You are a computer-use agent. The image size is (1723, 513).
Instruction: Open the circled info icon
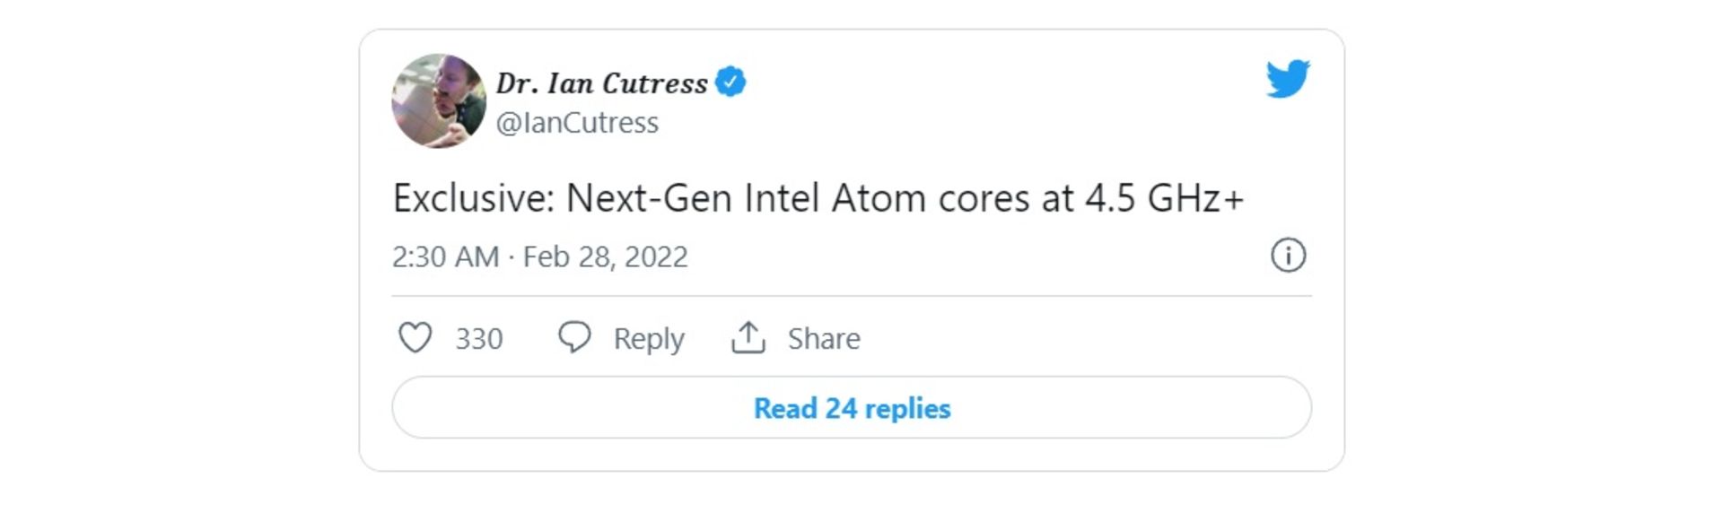pyautogui.click(x=1288, y=256)
